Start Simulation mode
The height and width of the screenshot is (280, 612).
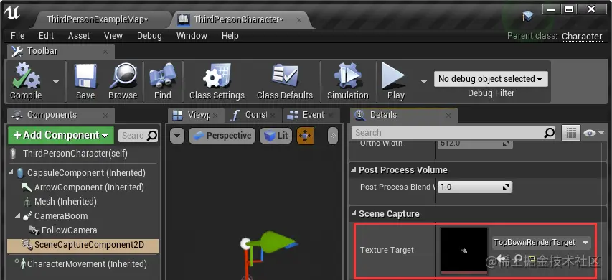(347, 82)
